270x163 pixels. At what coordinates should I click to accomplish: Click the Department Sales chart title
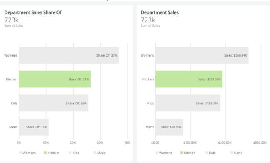160,12
